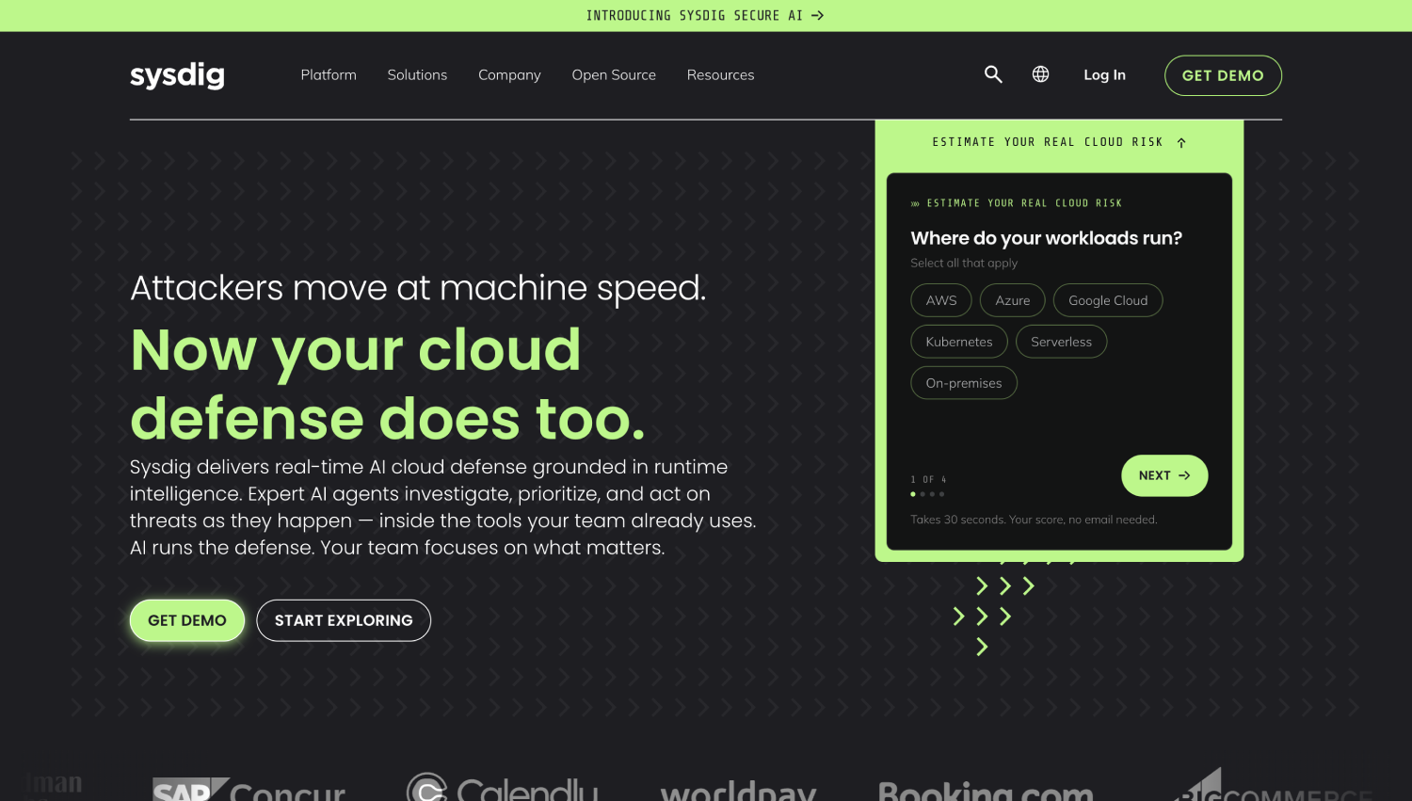This screenshot has width=1412, height=801.
Task: Click the Calendly customer logo
Action: pyautogui.click(x=502, y=787)
